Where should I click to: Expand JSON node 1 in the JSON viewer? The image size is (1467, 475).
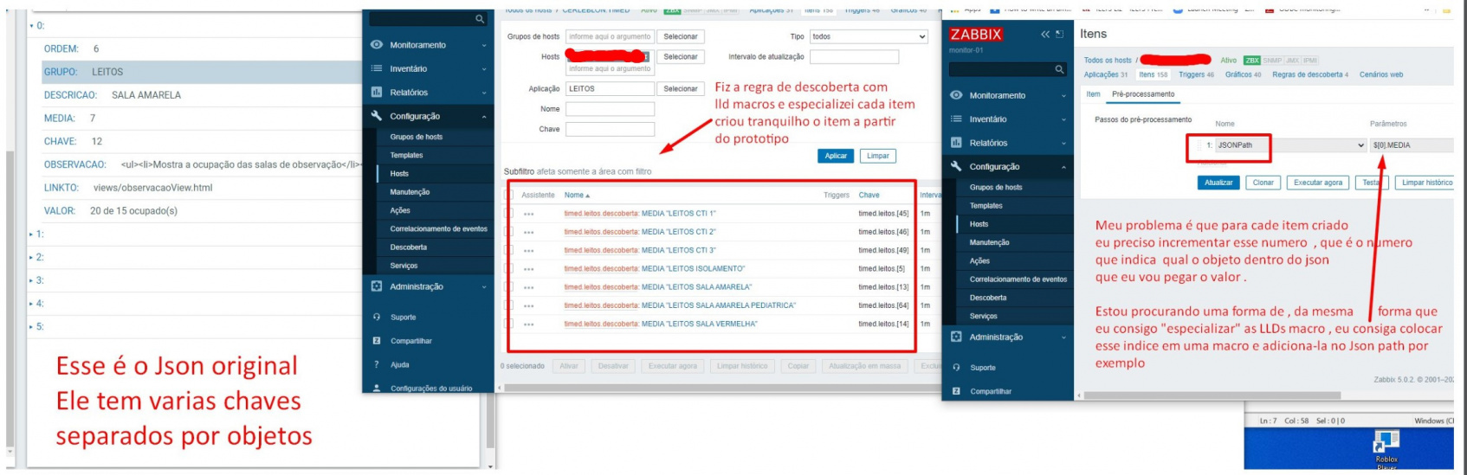pyautogui.click(x=32, y=234)
